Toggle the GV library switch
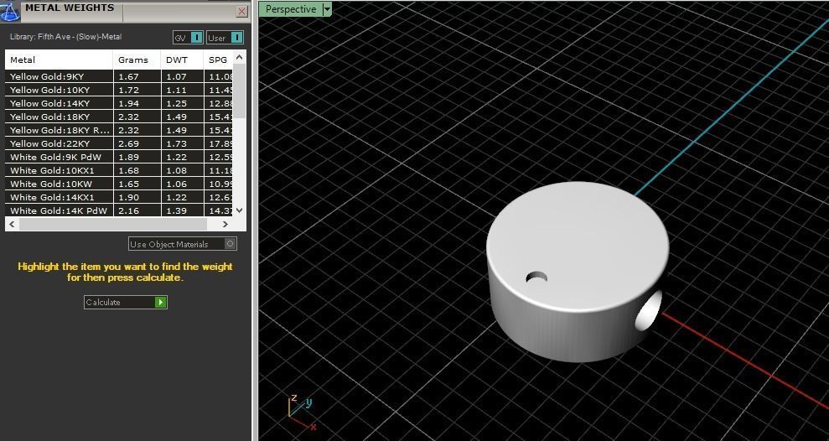The width and height of the screenshot is (829, 441). (188, 38)
